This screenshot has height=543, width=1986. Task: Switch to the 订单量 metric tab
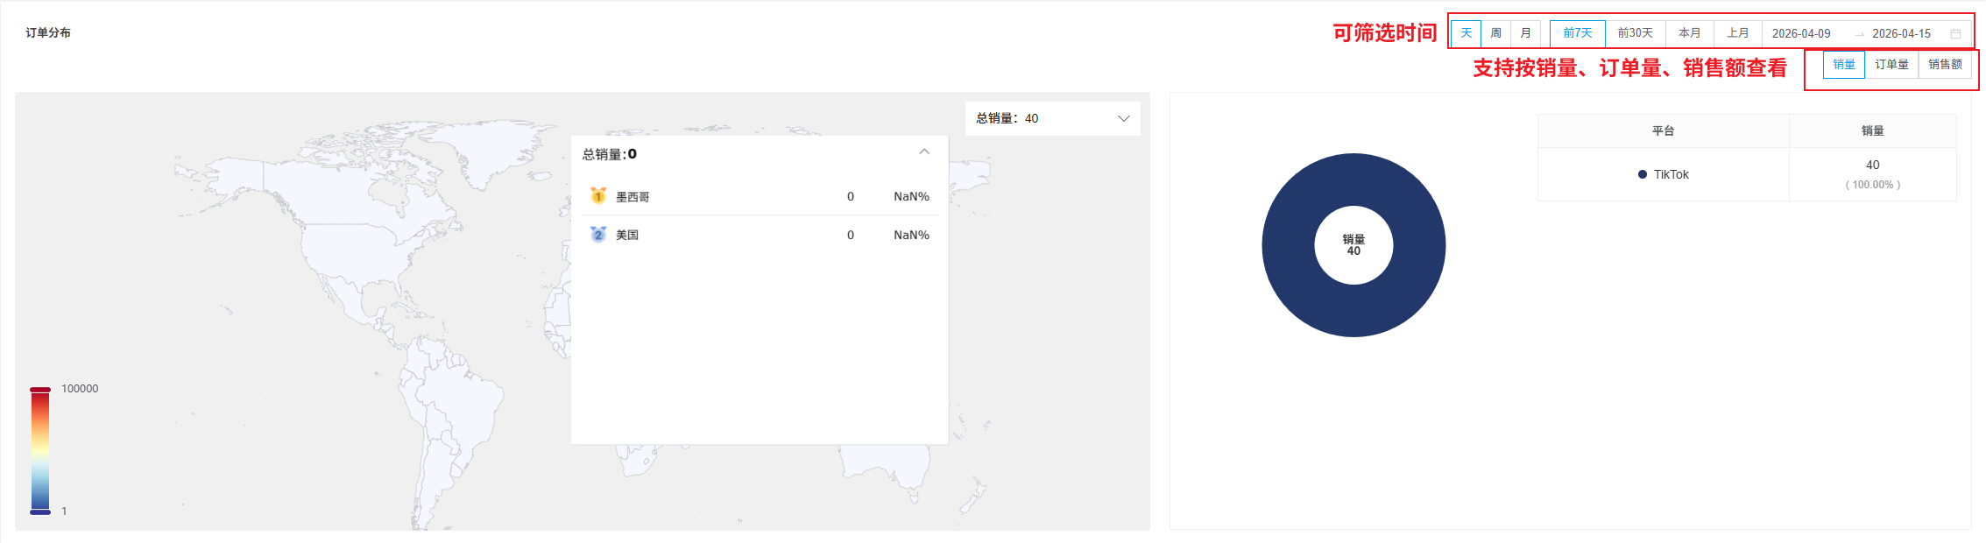click(1891, 65)
